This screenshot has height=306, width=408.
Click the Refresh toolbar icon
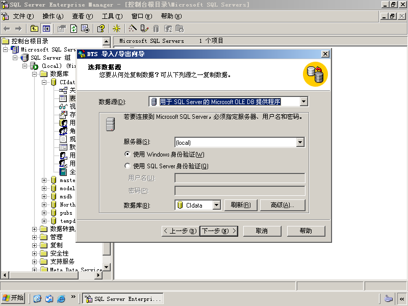(x=73, y=29)
